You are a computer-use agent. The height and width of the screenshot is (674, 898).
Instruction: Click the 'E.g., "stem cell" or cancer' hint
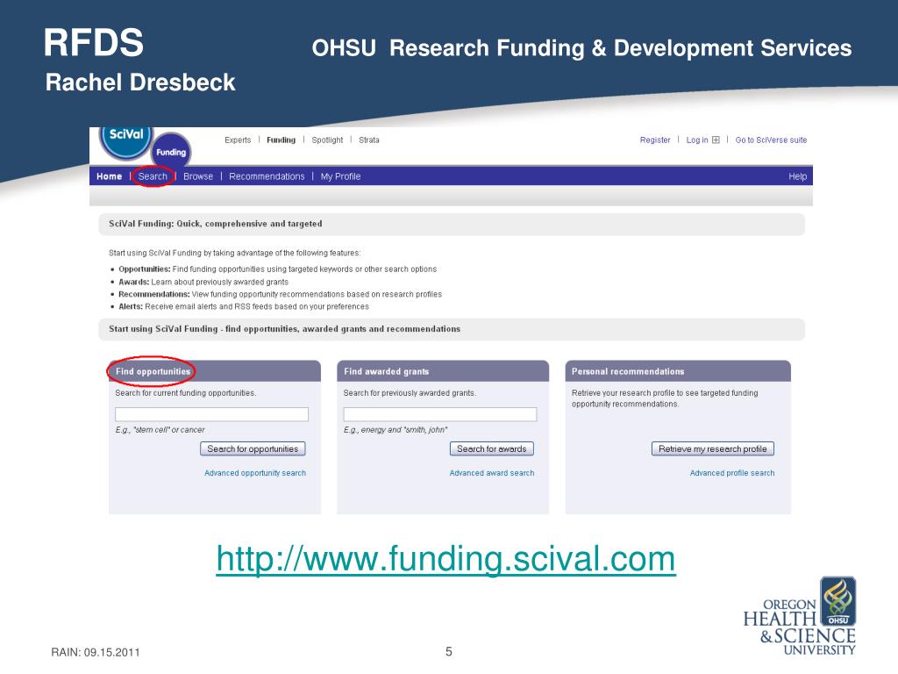pos(160,430)
